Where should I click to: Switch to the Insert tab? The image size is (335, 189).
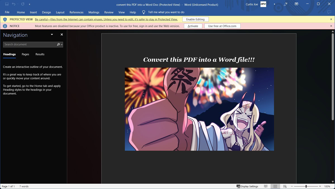[x=33, y=12]
